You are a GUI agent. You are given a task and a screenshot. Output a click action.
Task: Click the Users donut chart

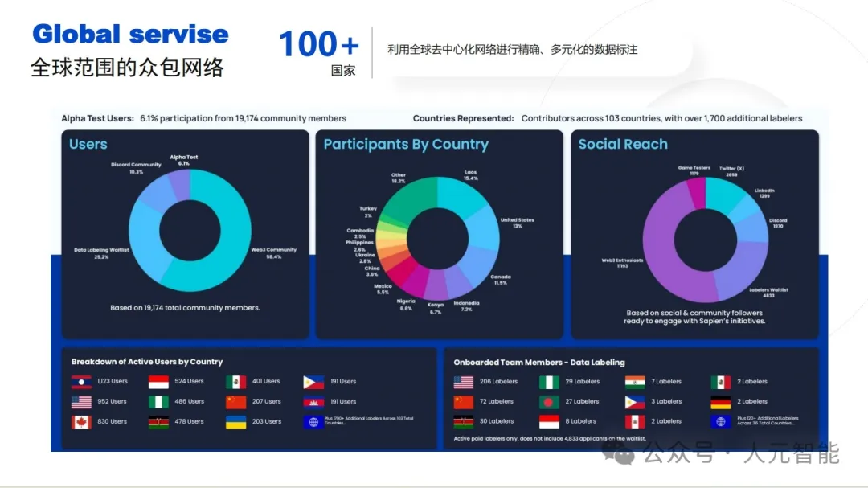[190, 231]
